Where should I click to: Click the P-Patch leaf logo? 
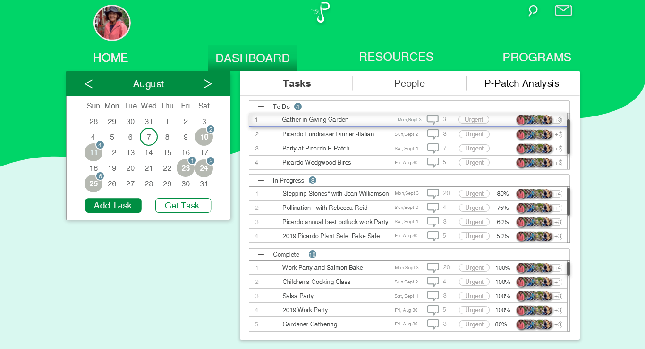(x=321, y=12)
